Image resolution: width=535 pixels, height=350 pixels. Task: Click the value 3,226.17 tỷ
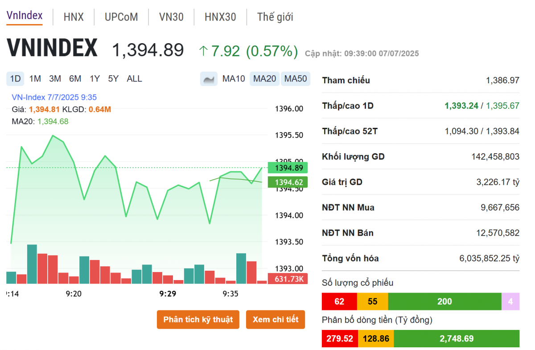click(x=498, y=182)
